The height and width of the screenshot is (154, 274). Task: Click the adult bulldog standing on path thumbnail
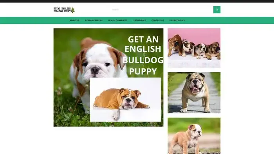[x=194, y=93]
